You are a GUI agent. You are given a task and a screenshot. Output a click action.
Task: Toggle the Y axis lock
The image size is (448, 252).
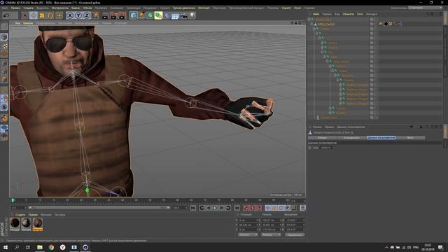[x=78, y=15]
